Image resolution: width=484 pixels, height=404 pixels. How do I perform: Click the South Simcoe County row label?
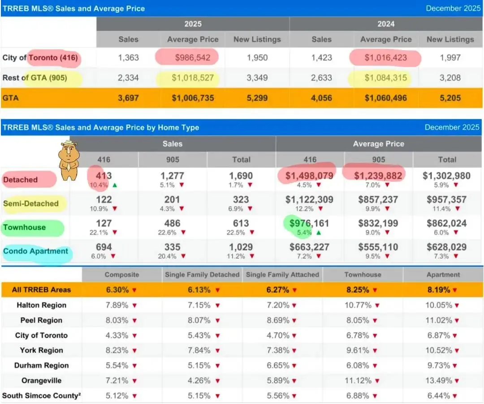click(x=41, y=395)
